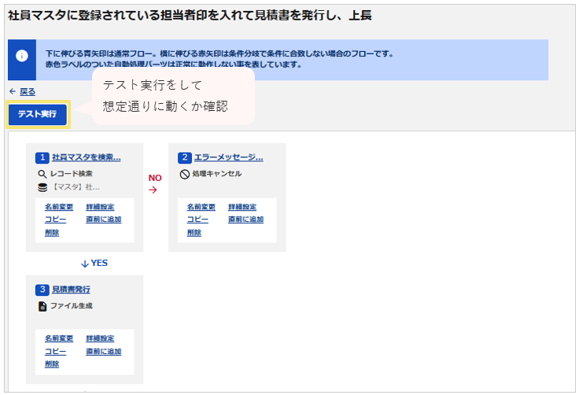The width and height of the screenshot is (579, 395).
Task: Click the ファイル生成 label text
Action: (72, 306)
